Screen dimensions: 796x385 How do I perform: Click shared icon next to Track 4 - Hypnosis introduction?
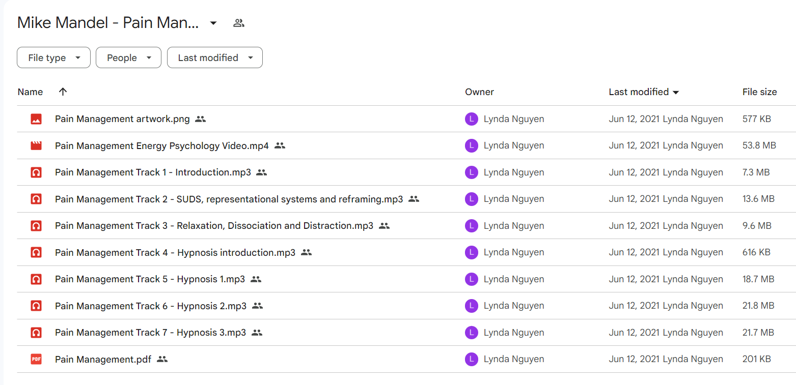(x=306, y=252)
